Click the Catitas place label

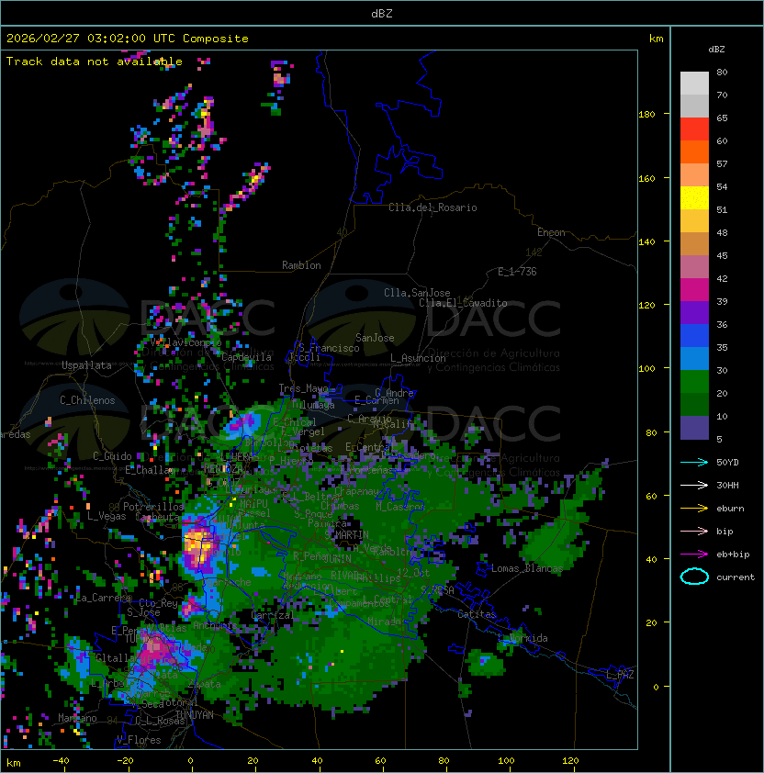coord(477,614)
